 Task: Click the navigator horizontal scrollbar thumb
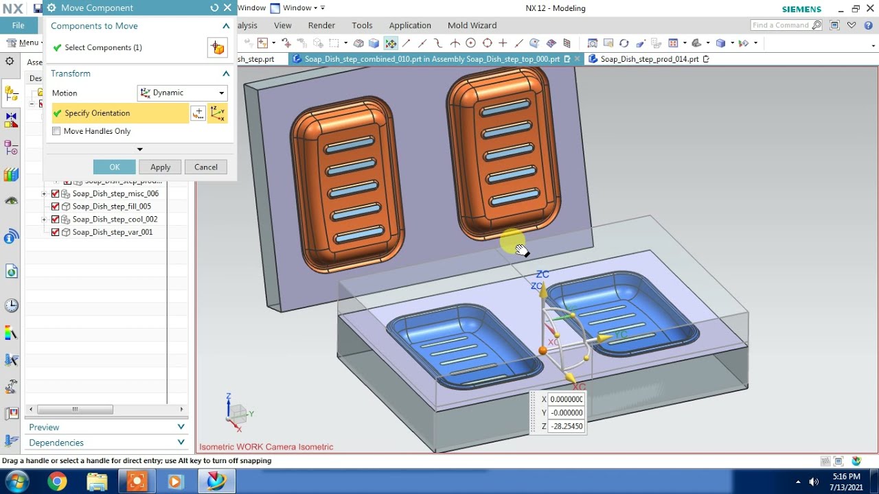[75, 410]
